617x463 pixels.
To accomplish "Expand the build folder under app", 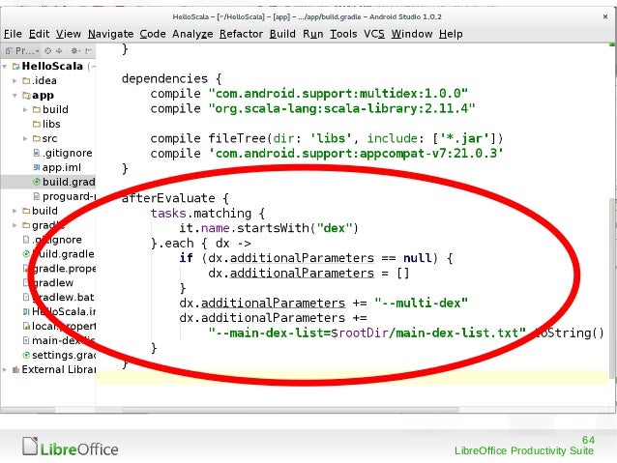I will pos(25,109).
